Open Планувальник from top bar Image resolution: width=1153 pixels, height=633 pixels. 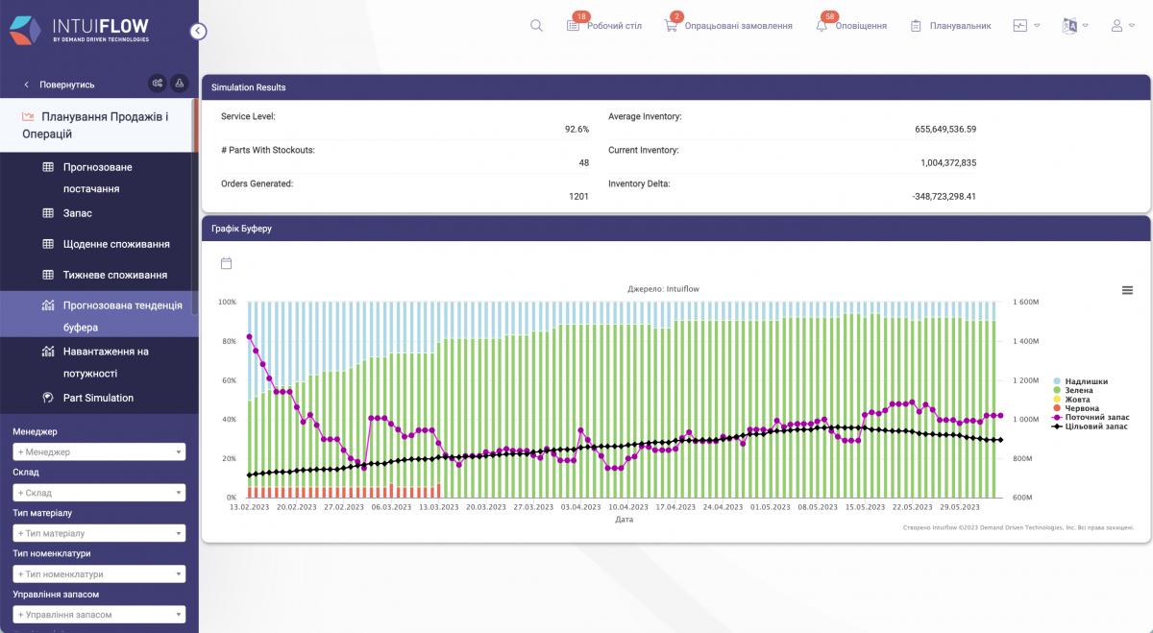click(950, 26)
